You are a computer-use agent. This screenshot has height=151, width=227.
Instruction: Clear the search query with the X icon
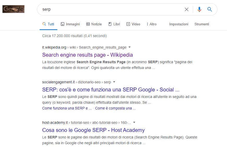pyautogui.click(x=187, y=9)
